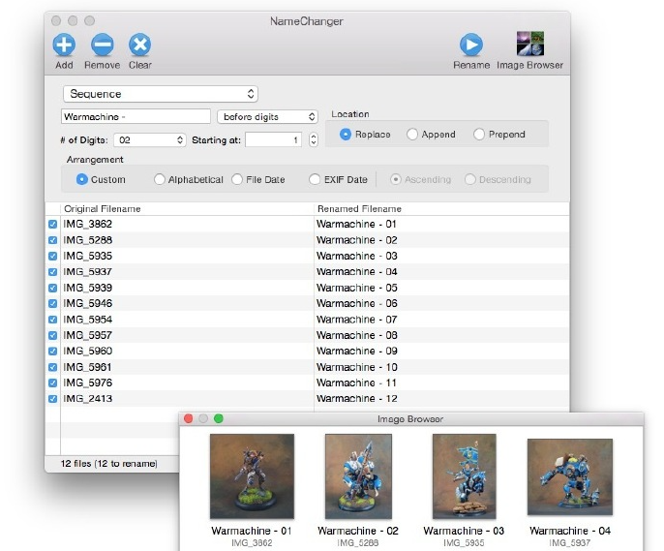Click the '12 files (12 to rename)' status text

pos(108,464)
